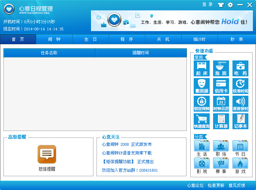This screenshot has height=190, width=256.
Task: Click the heart logo in top-left corner
Action: 9,9
